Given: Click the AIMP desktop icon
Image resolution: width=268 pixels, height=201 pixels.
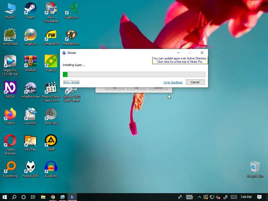Looking at the screenshot, I should (51, 143).
